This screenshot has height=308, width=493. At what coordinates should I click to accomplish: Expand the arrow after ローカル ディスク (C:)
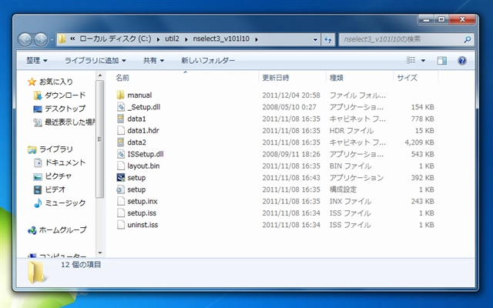tap(158, 39)
